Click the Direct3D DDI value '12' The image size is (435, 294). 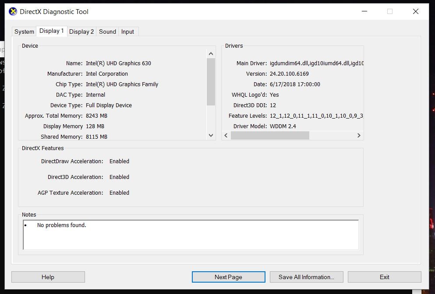(273, 105)
